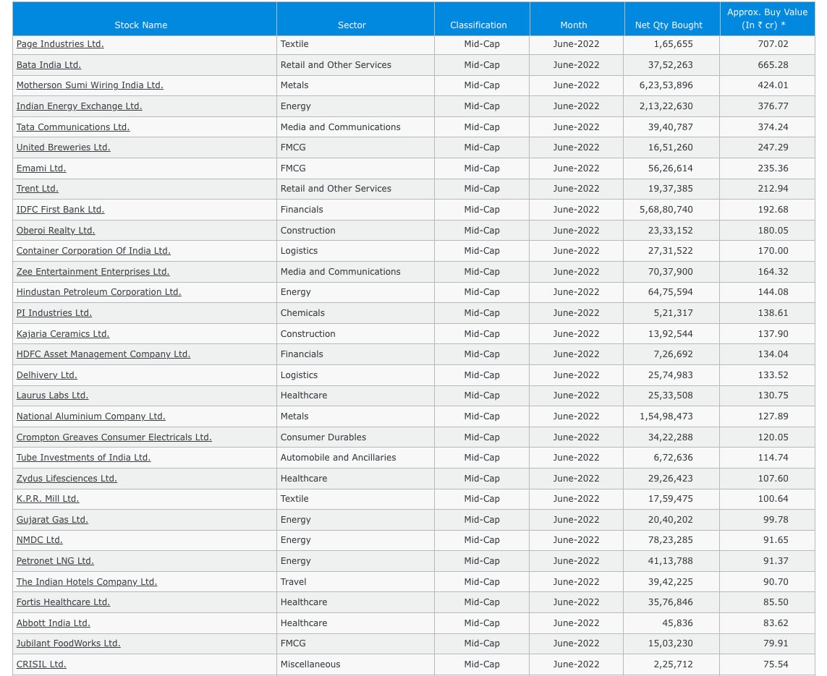827x676 pixels.
Task: Open Bata India Ltd. link
Action: (48, 65)
